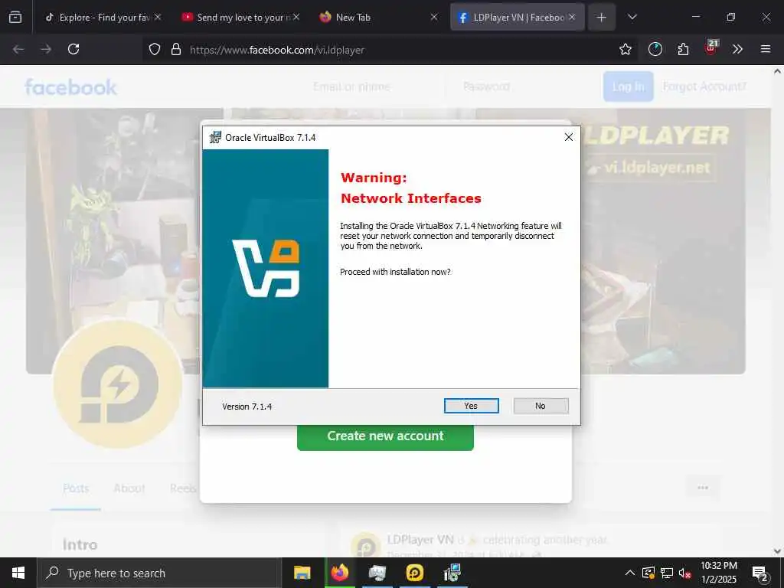The image size is (784, 588).
Task: Reload the current page
Action: (x=73, y=49)
